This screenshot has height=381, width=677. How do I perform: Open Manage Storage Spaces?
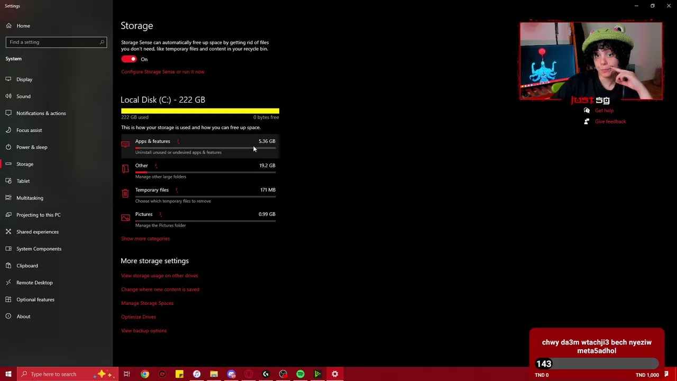click(147, 303)
